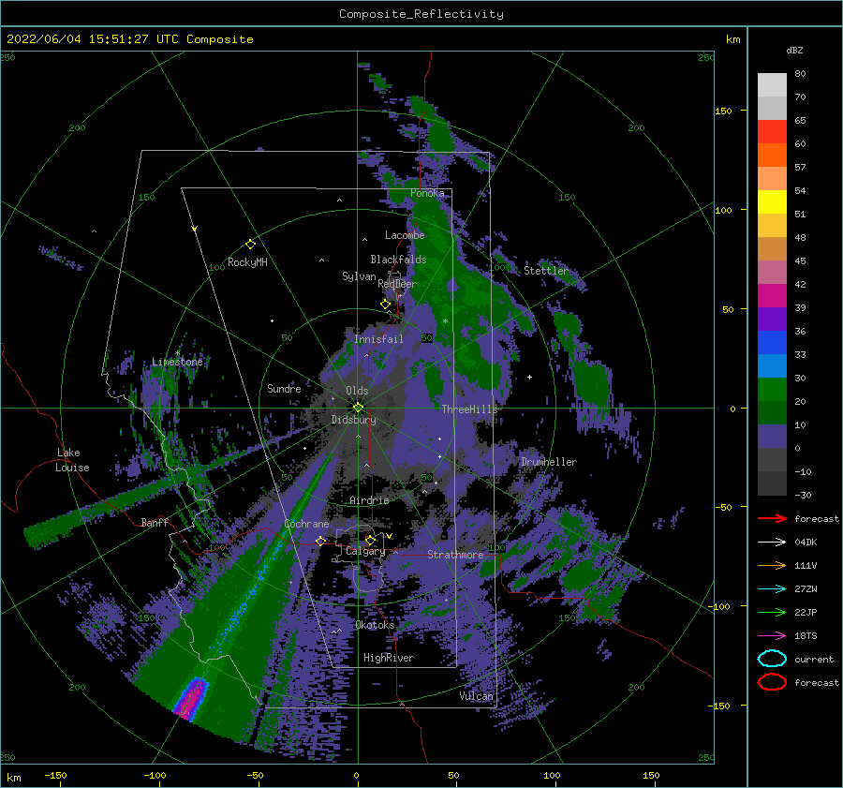The image size is (843, 788).
Task: Click yellow V marker northwest of RockyMH
Action: point(195,229)
